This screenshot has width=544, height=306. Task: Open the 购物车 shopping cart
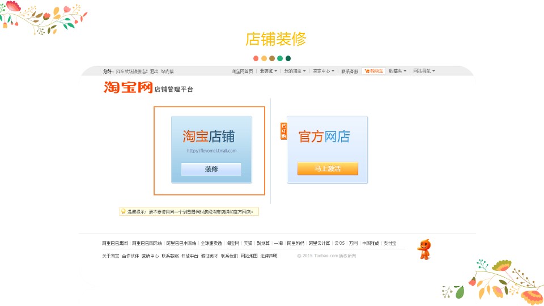tap(373, 71)
